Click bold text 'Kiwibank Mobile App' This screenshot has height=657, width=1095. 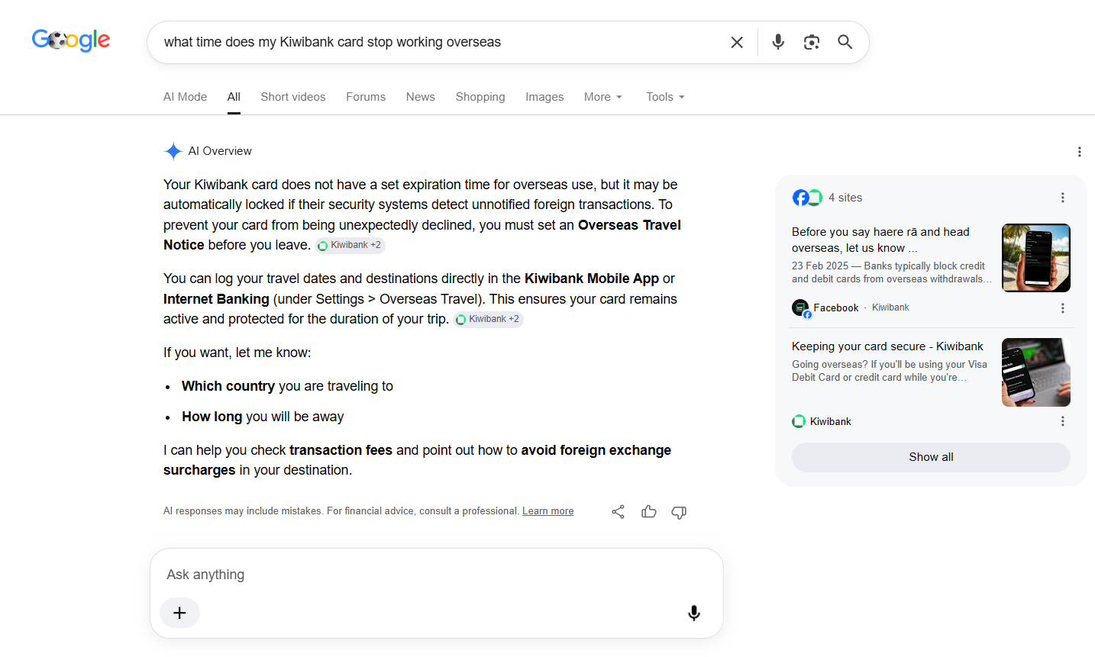click(x=592, y=279)
